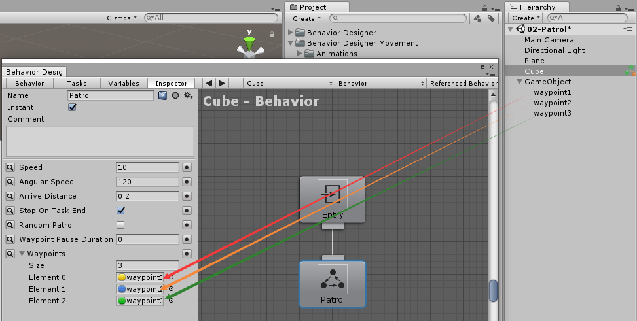Click the ellipsis button beside navigation arrows
This screenshot has width=637, height=321.
pos(236,83)
